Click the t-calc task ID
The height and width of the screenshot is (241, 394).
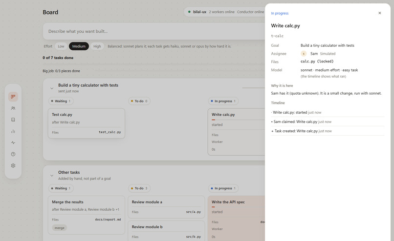pyautogui.click(x=277, y=36)
